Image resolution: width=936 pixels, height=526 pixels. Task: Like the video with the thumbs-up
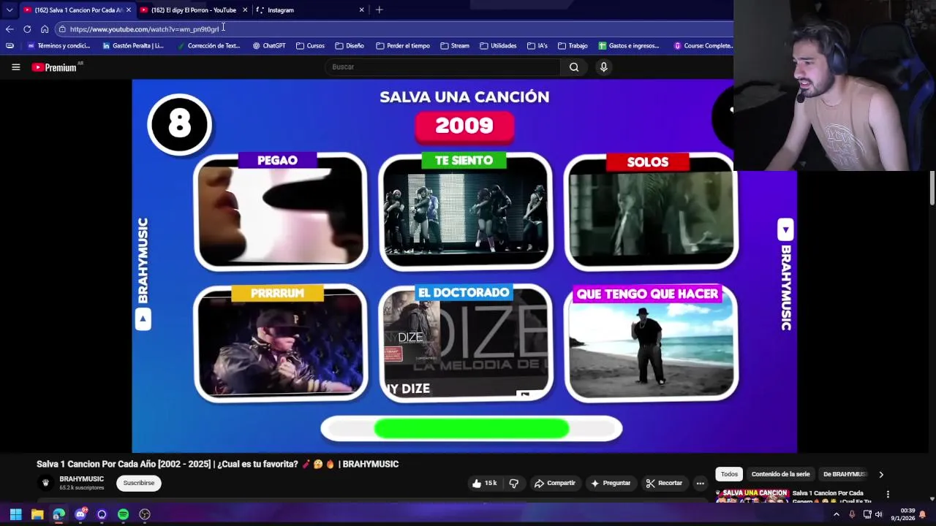(x=484, y=483)
